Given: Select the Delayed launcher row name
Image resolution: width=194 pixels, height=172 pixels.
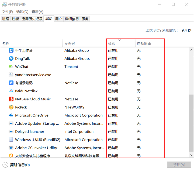Looking at the screenshot, I should (30, 131).
